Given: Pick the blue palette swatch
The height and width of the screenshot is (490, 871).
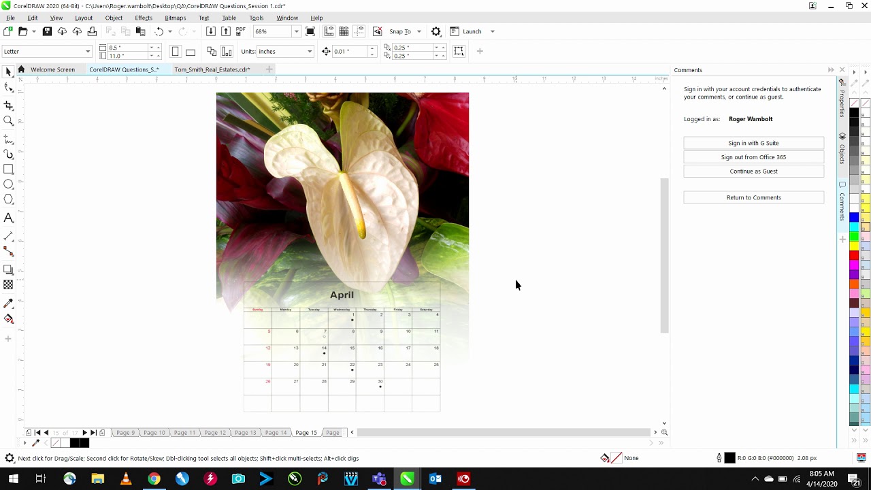Looking at the screenshot, I should coord(854,218).
